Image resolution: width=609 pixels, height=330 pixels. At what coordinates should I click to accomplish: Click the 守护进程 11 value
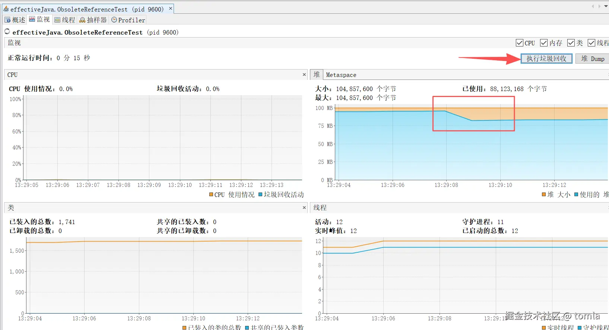click(x=501, y=222)
